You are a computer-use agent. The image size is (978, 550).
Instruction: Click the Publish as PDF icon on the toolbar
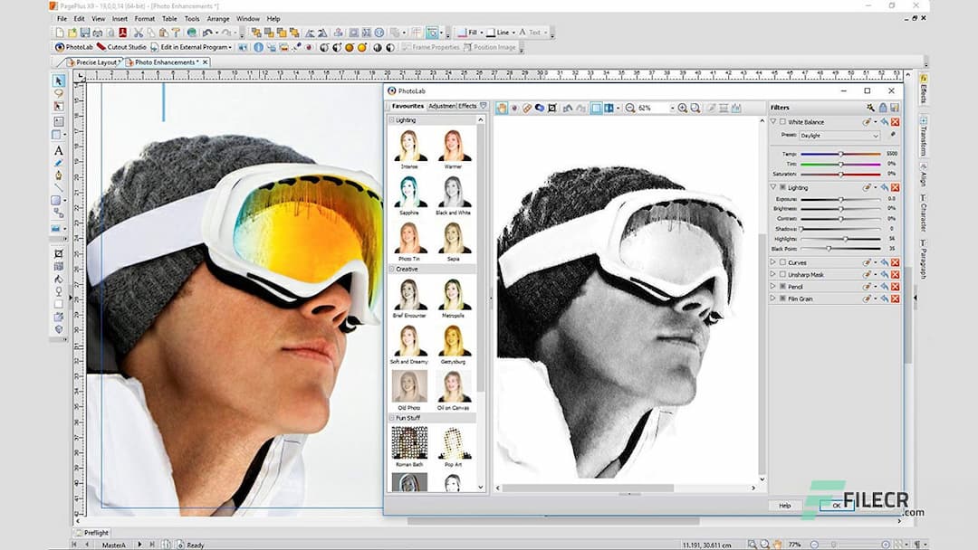[124, 33]
